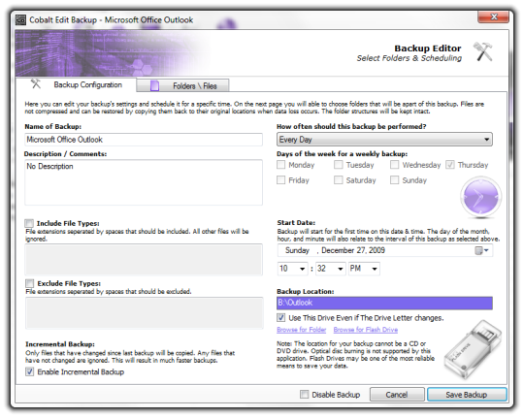Click the Backup Editor heading text
The width and height of the screenshot is (524, 418).
click(428, 48)
